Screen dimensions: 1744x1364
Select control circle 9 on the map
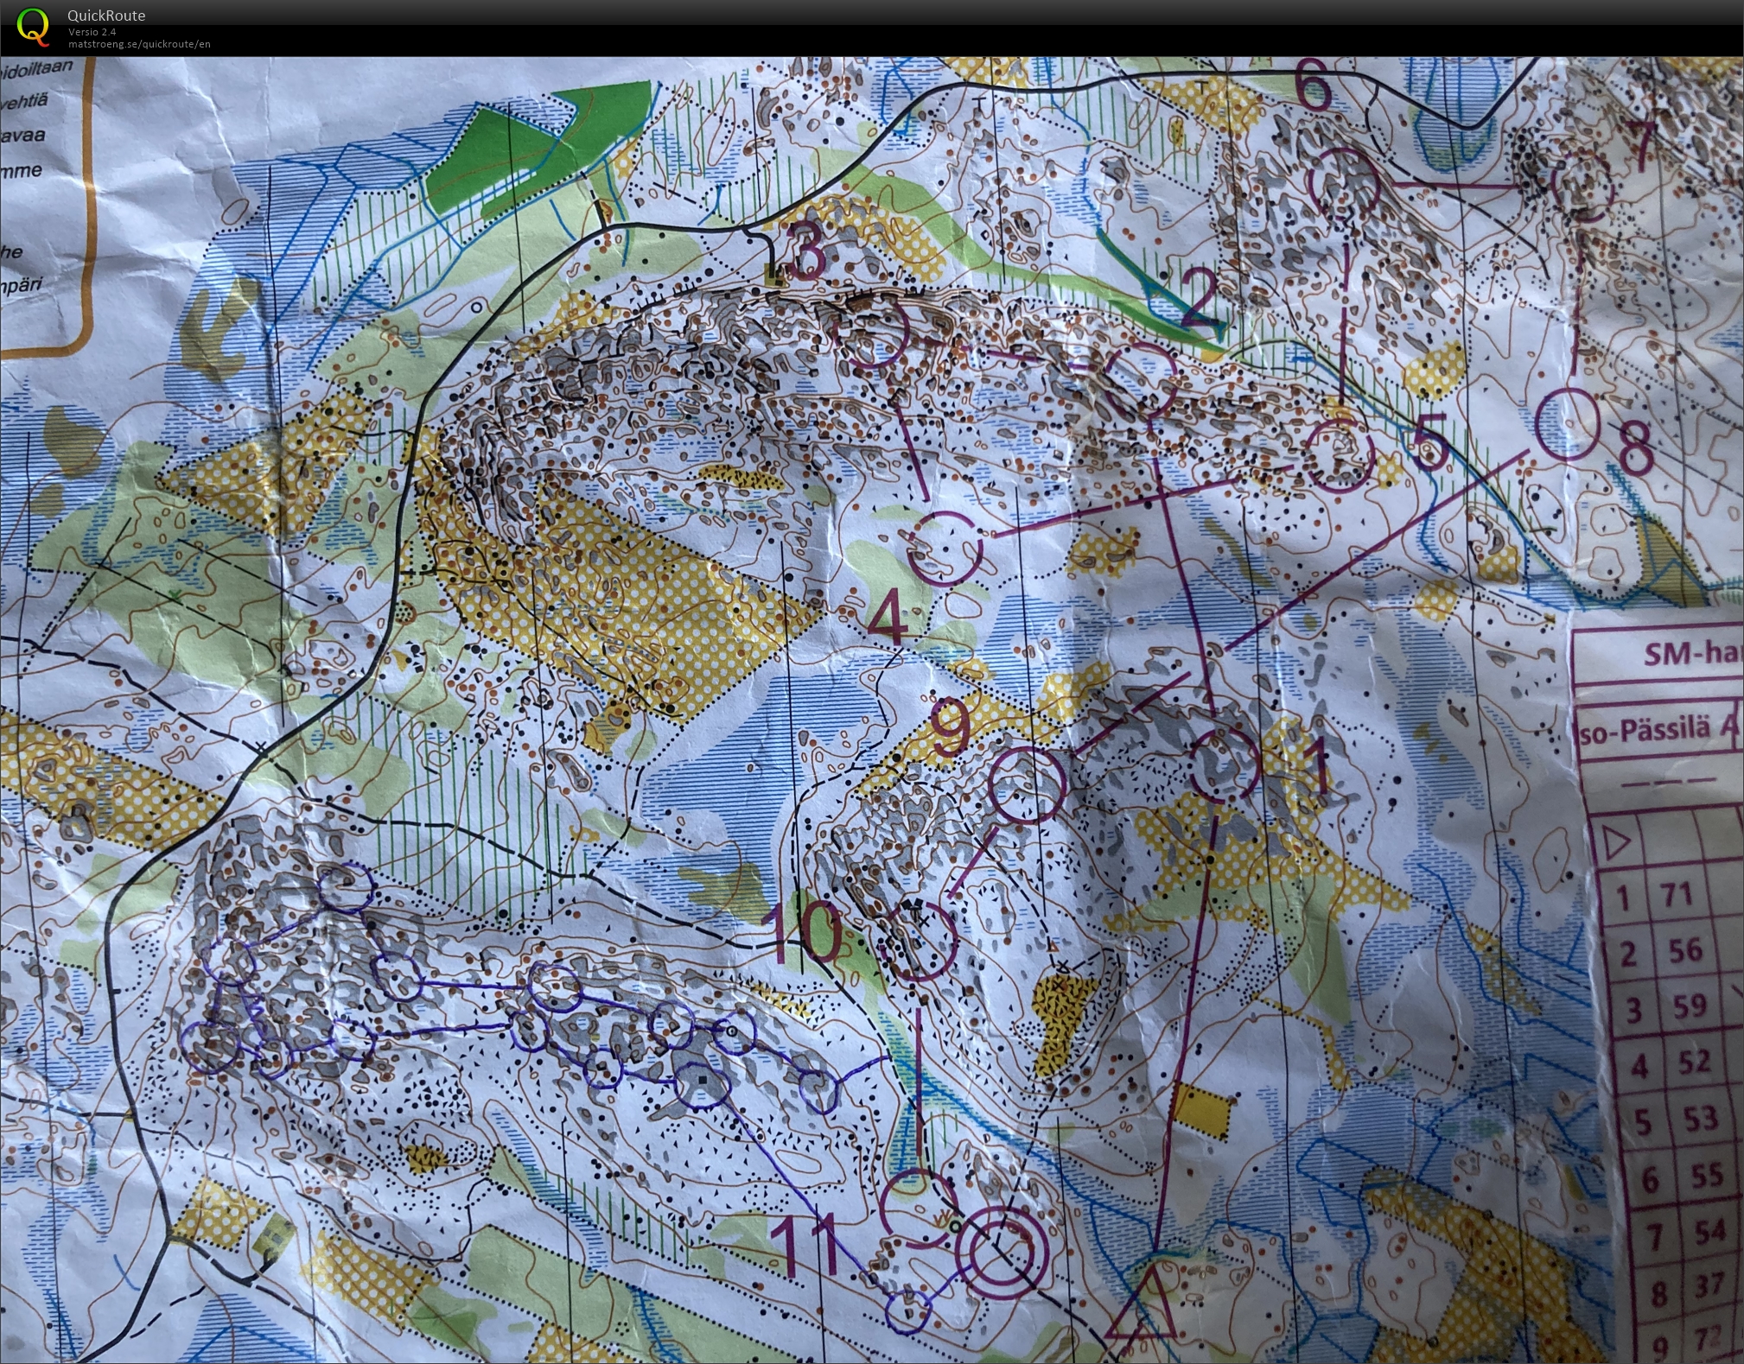point(1027,784)
